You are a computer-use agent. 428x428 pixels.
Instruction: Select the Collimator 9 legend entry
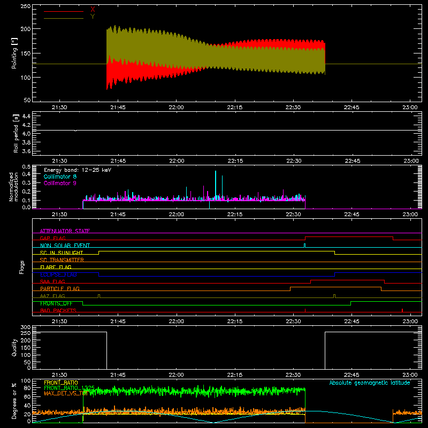60,183
